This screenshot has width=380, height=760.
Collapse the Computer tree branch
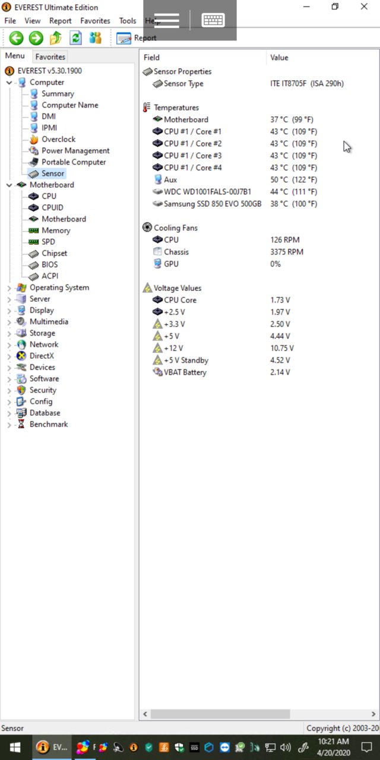click(x=9, y=83)
